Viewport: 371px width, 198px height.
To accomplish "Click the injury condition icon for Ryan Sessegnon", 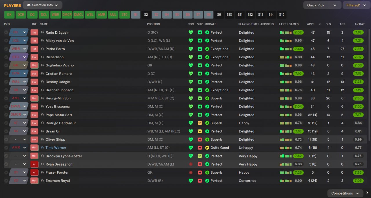I will pyautogui.click(x=191, y=164).
